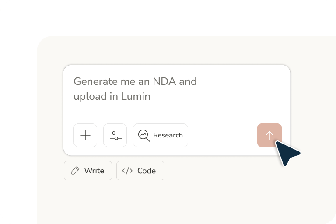Click the dark cursor pointer graphic
336x224 pixels.
[287, 153]
